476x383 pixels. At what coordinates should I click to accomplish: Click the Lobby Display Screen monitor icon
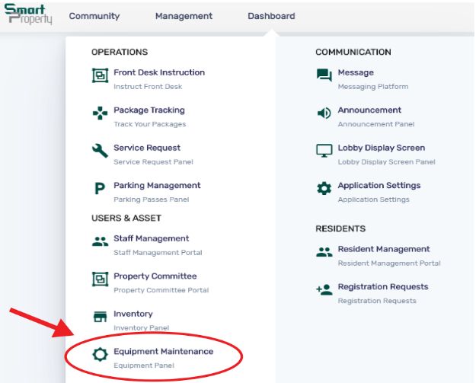click(324, 151)
